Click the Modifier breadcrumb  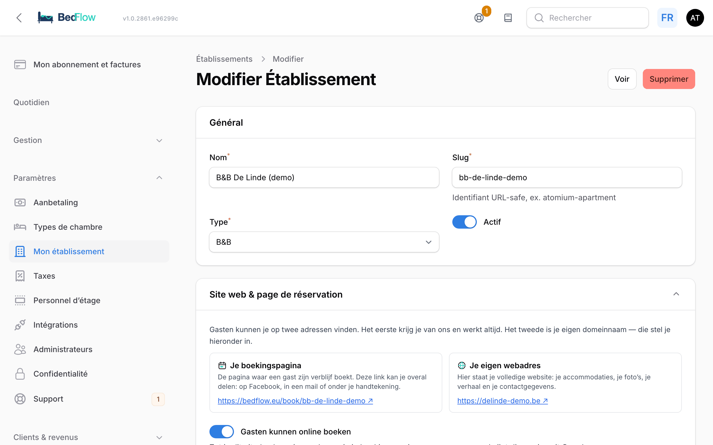(x=288, y=59)
